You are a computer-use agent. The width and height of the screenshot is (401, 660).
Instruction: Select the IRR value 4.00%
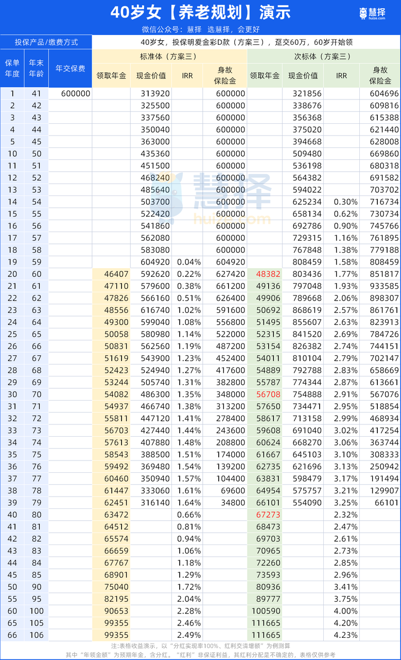(345, 611)
